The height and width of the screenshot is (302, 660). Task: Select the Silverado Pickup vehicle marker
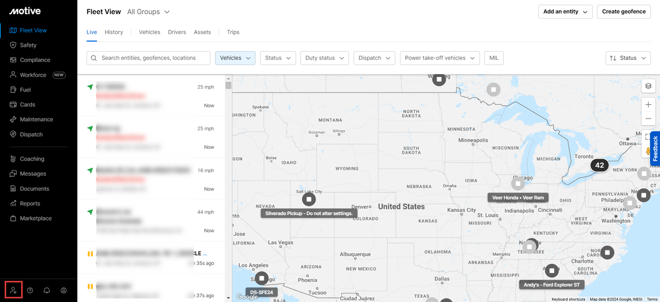(x=308, y=199)
